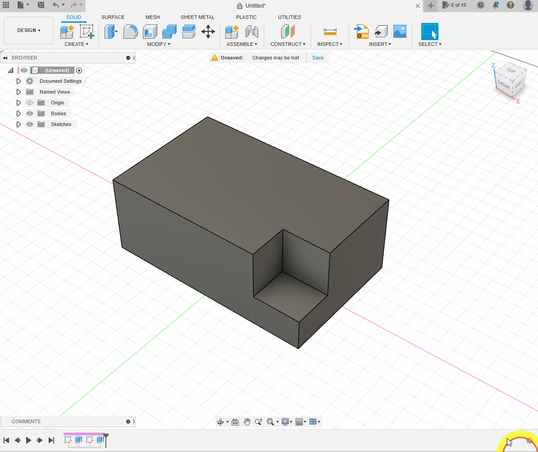Choose the Shell tool icon
This screenshot has width=538, height=452.
pos(150,32)
